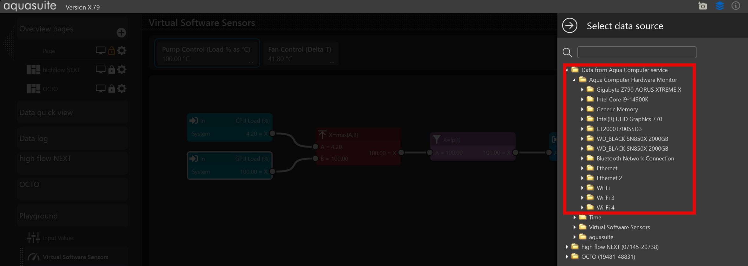Open the blue layers icon in the title bar
The height and width of the screenshot is (266, 748).
720,6
